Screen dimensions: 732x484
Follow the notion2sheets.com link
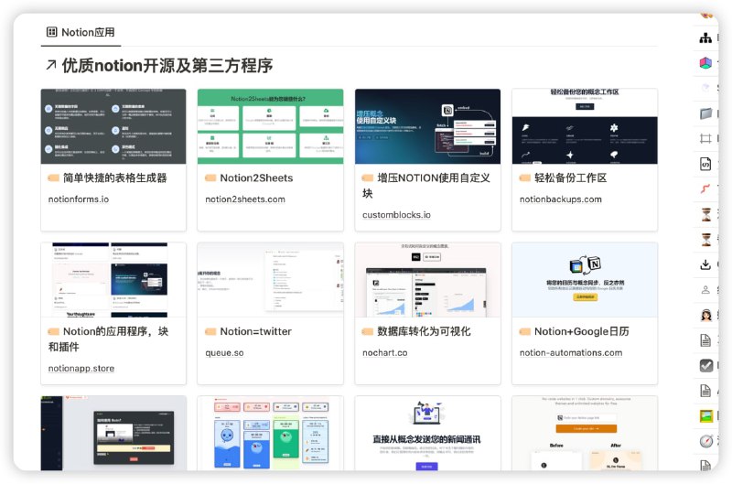[245, 199]
